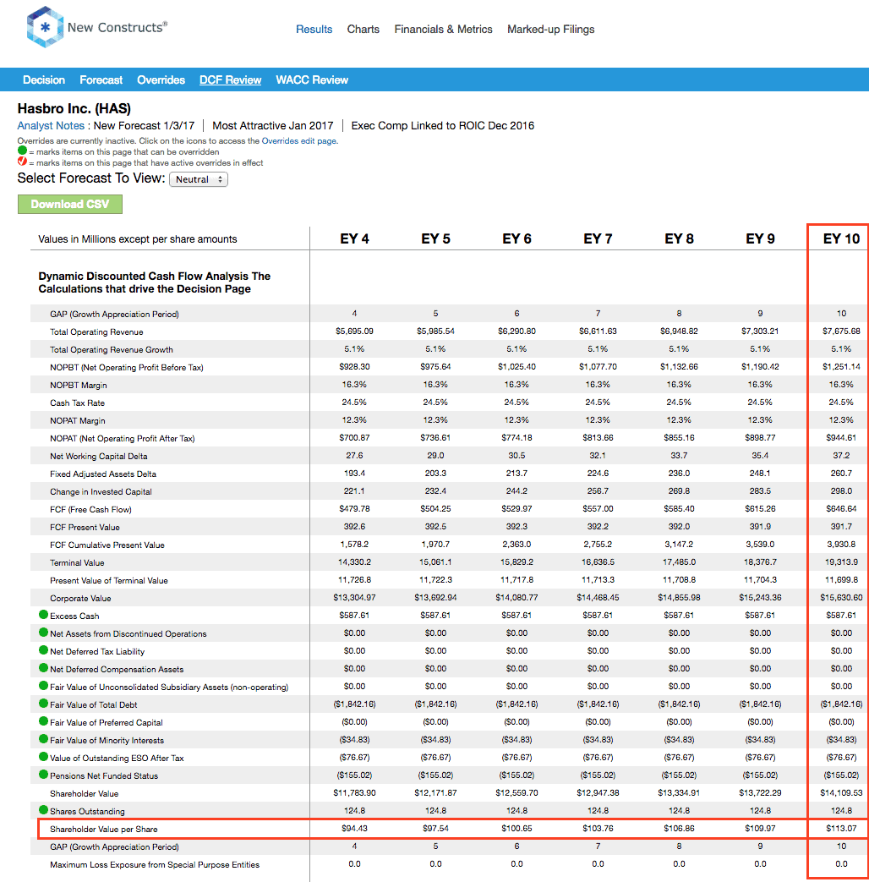Open the Charts top navigation item
This screenshot has width=869, height=882.
pyautogui.click(x=363, y=30)
